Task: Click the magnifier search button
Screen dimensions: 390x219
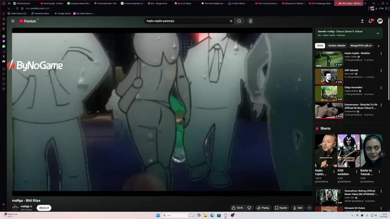Action: pyautogui.click(x=239, y=21)
